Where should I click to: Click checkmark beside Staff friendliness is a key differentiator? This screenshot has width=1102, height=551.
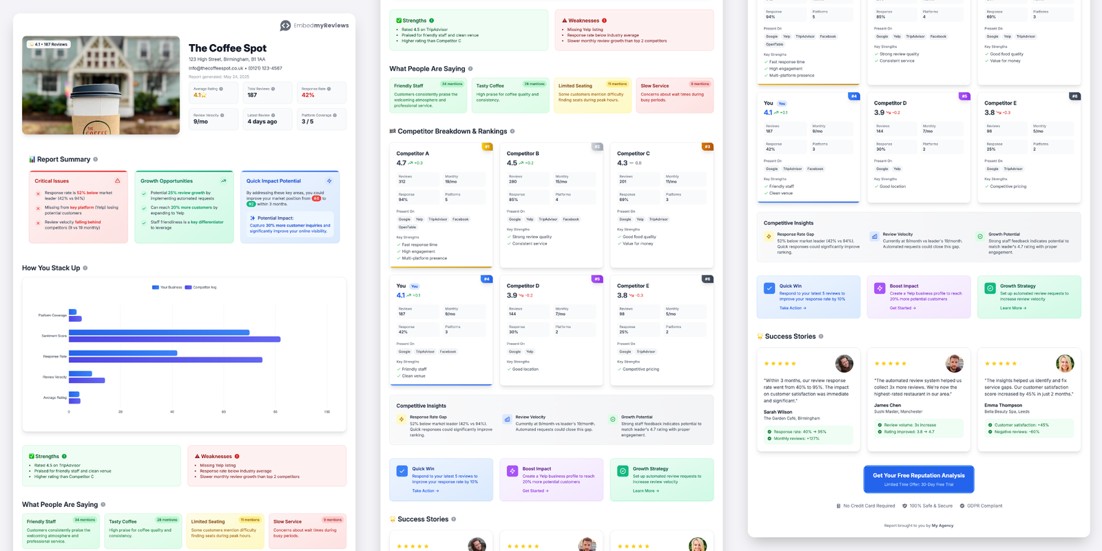[x=144, y=222]
